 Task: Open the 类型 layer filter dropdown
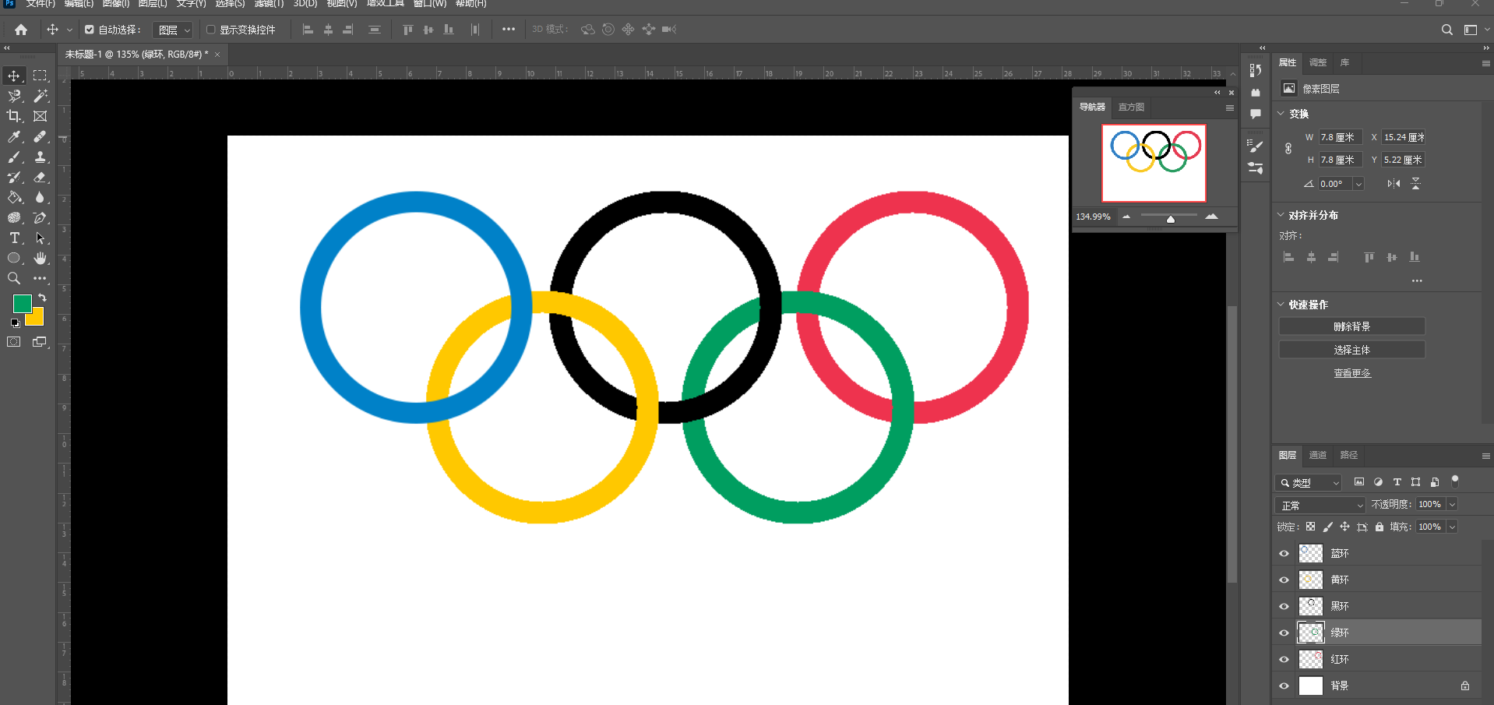click(x=1309, y=482)
